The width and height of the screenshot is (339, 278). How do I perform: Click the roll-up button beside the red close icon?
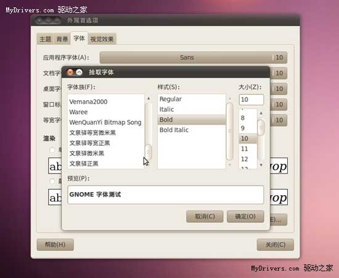(x=79, y=72)
